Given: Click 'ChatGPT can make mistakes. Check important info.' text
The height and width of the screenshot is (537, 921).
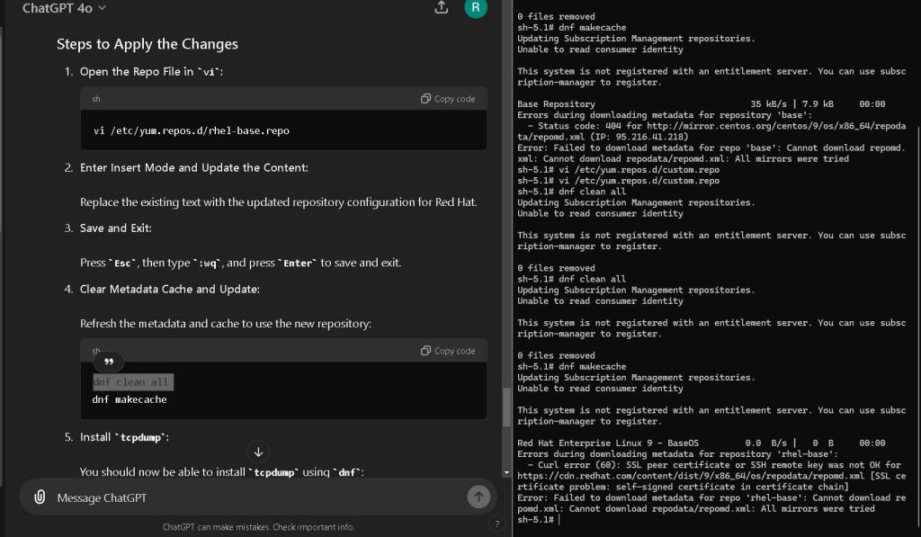Looking at the screenshot, I should (x=258, y=527).
